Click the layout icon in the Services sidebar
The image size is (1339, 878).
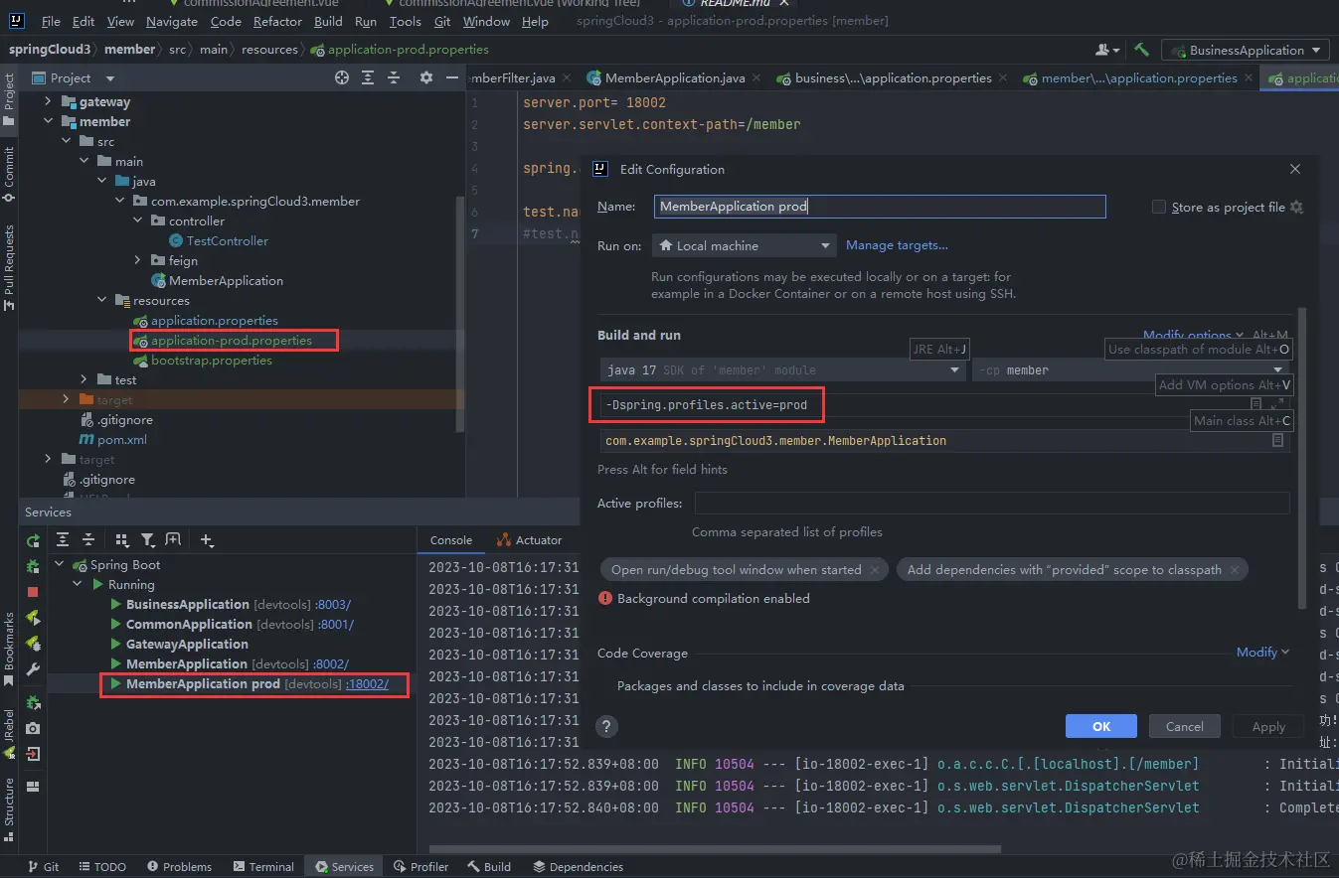(x=33, y=787)
